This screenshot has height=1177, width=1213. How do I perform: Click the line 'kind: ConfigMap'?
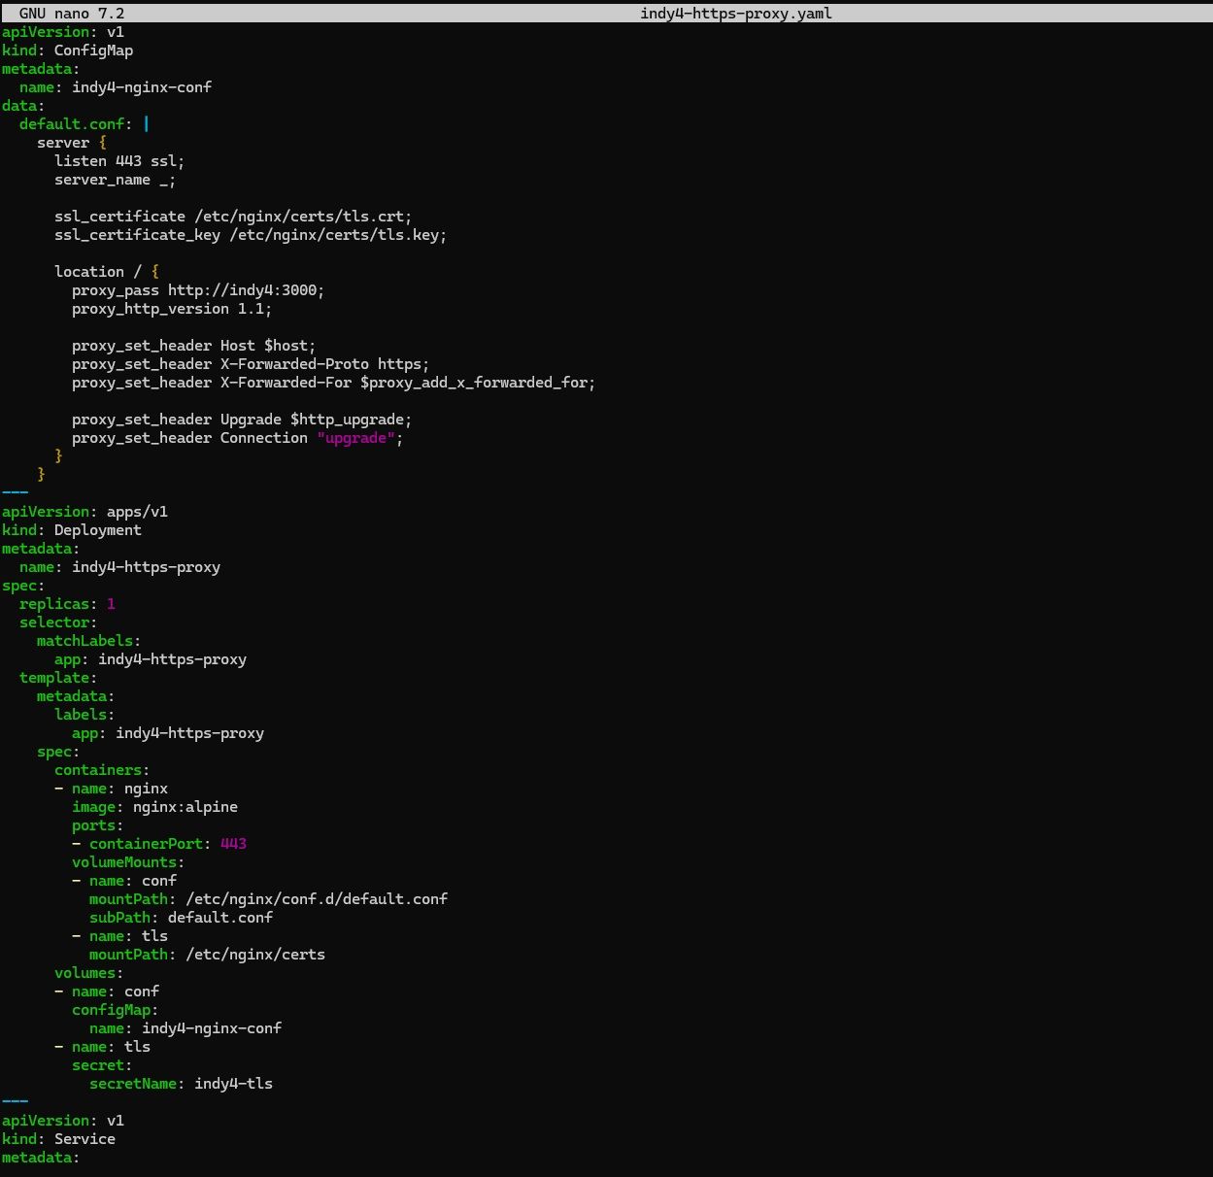point(68,50)
